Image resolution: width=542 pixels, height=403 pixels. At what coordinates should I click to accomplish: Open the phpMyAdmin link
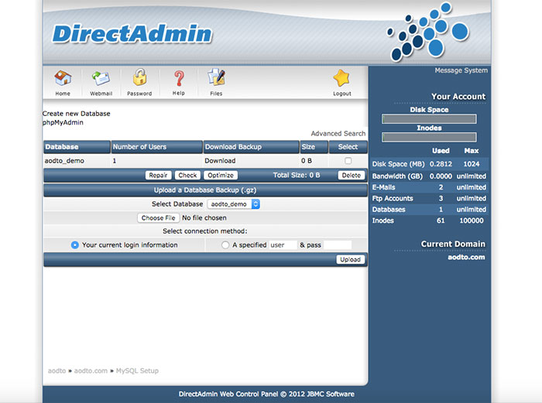click(63, 122)
